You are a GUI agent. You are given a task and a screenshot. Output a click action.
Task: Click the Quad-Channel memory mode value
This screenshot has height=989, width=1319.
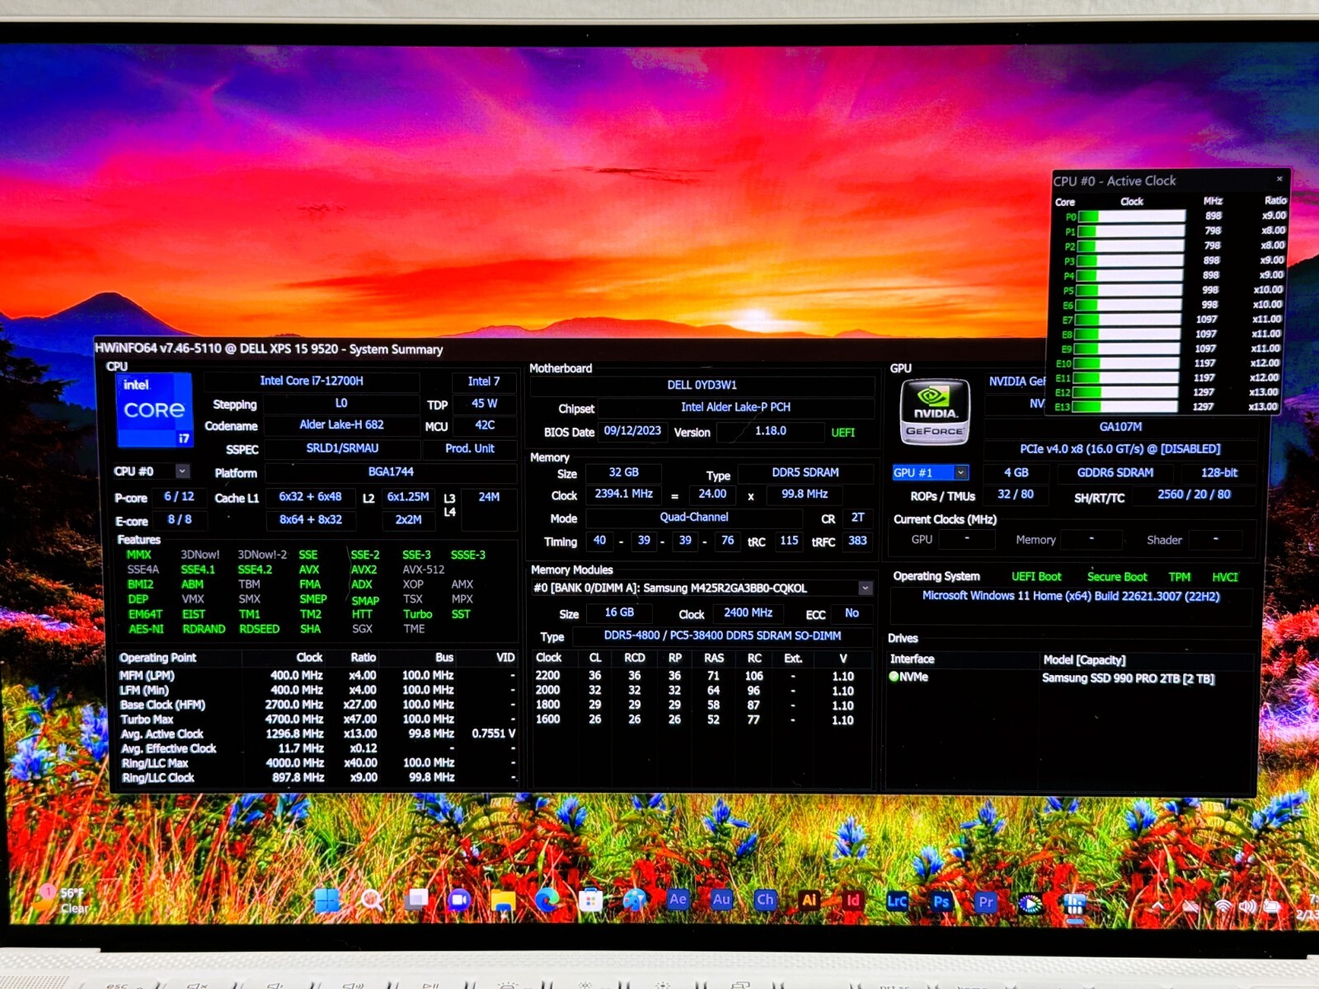point(694,517)
